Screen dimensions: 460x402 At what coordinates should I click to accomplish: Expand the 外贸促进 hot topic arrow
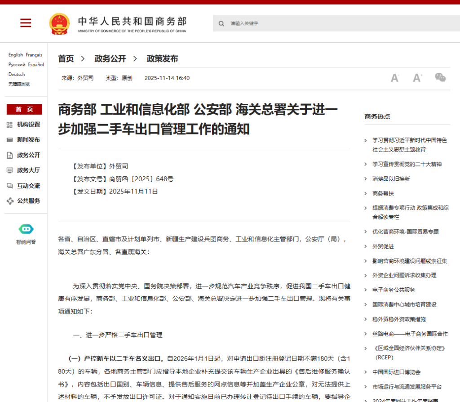click(x=366, y=246)
